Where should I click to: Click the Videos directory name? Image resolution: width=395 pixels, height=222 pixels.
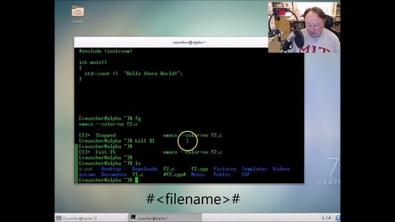coord(281,169)
